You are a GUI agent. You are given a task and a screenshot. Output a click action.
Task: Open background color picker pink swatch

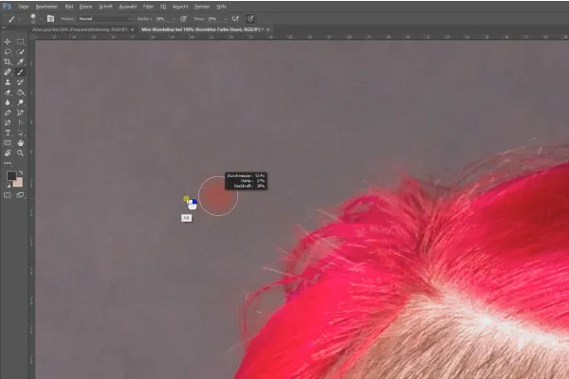pyautogui.click(x=19, y=183)
